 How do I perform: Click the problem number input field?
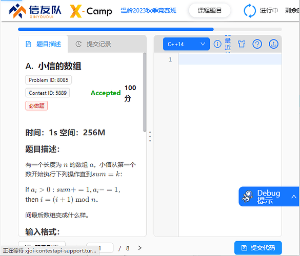[x=99, y=248]
